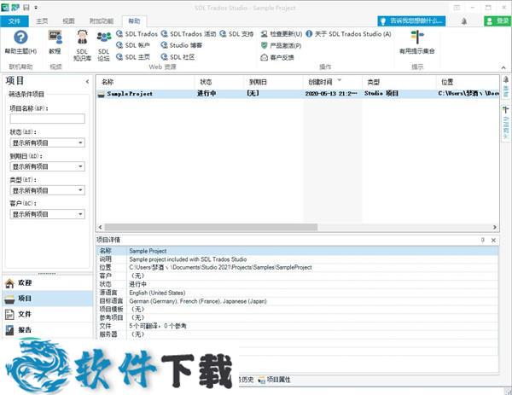Sort by the 状态 column header

[219, 82]
